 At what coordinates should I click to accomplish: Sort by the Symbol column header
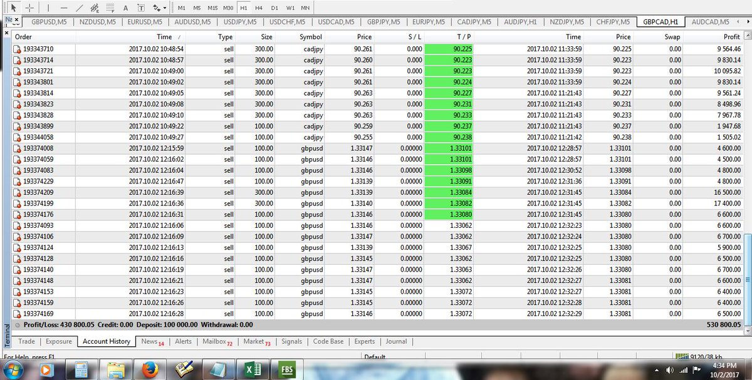tap(301, 37)
